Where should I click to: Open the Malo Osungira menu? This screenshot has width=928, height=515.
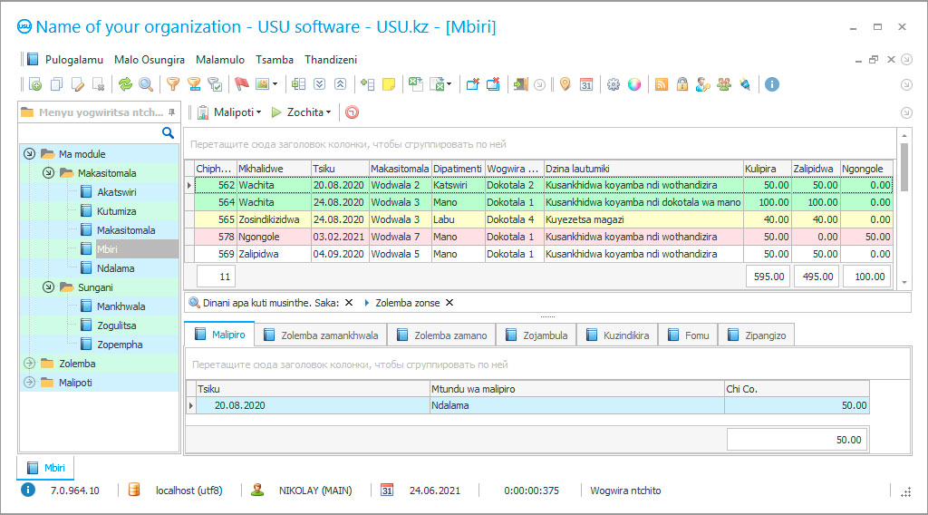pyautogui.click(x=150, y=60)
